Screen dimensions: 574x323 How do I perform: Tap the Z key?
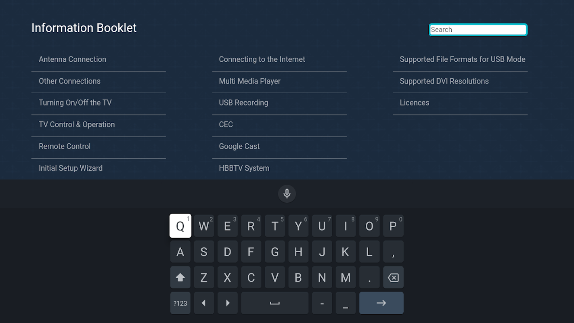[204, 277]
